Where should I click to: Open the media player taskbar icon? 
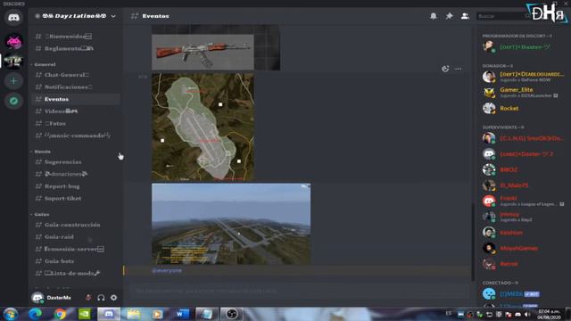tap(158, 314)
